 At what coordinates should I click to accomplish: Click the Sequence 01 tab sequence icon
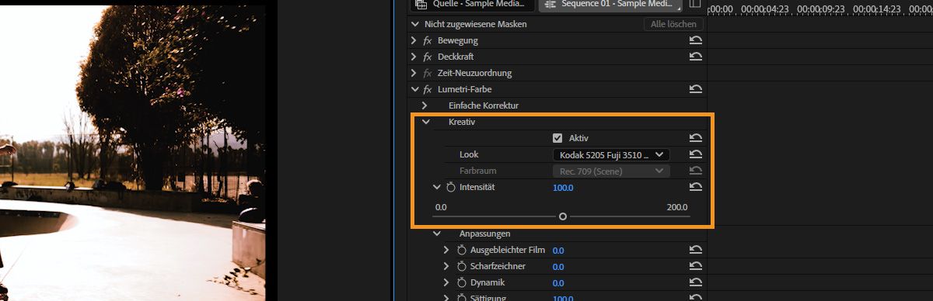[x=550, y=4]
